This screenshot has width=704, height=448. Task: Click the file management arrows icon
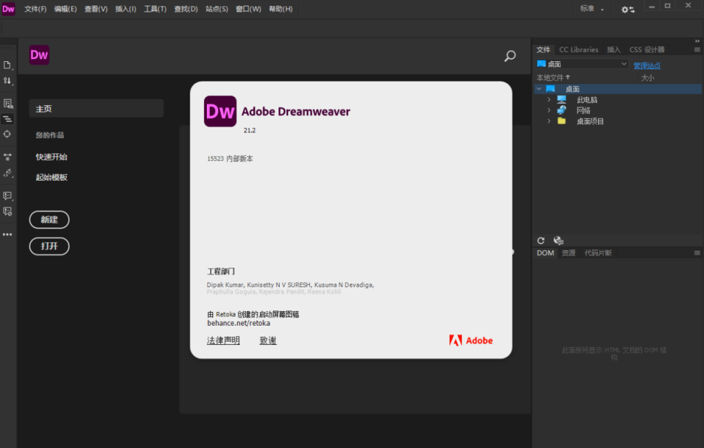(x=8, y=81)
